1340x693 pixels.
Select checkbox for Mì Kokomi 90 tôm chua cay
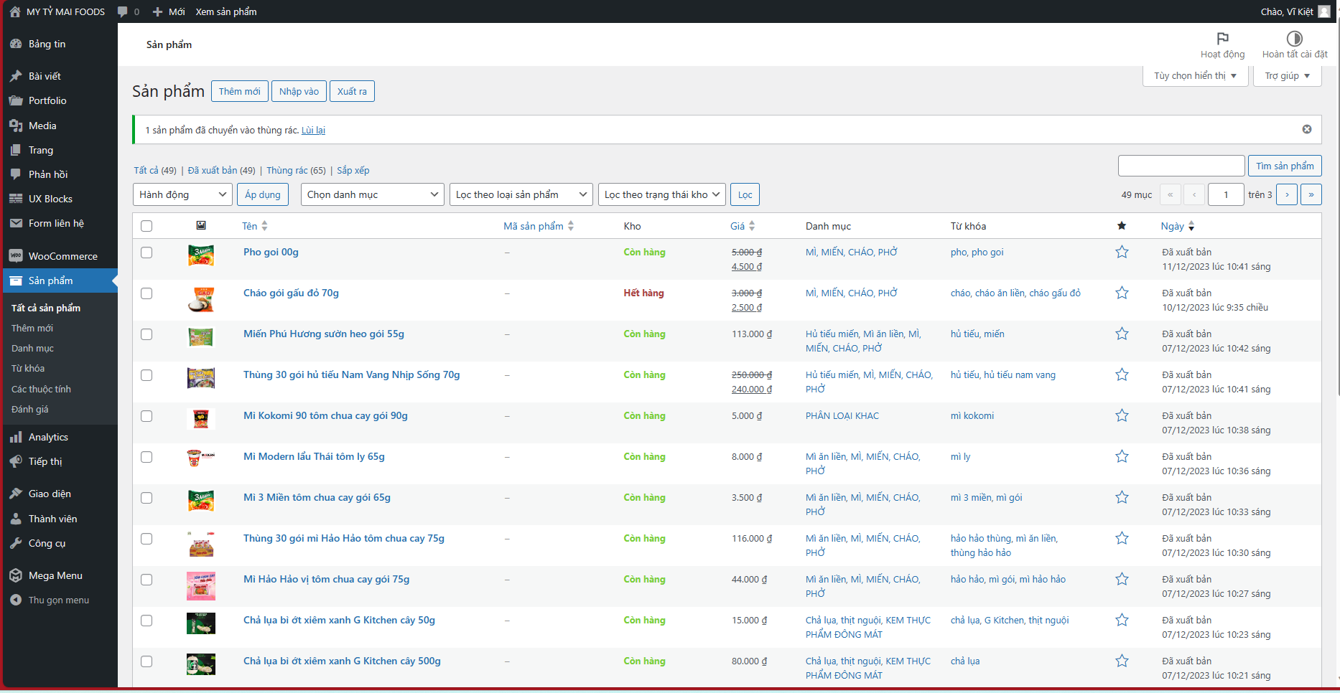[146, 416]
